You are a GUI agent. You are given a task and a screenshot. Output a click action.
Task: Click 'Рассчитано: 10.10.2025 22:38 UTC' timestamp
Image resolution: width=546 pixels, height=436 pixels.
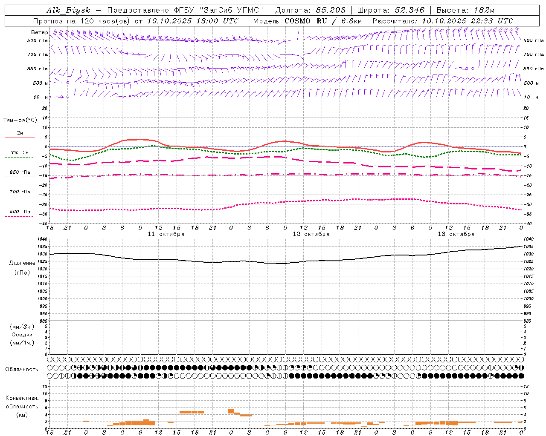click(x=443, y=21)
